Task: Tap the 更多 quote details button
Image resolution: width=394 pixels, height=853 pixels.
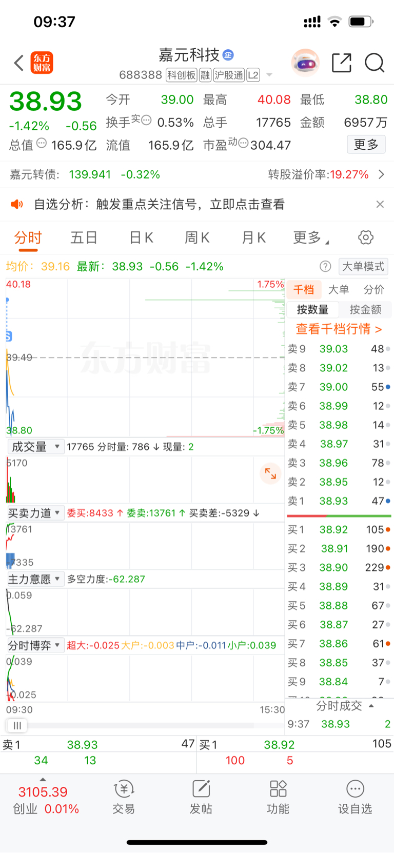Action: click(366, 145)
